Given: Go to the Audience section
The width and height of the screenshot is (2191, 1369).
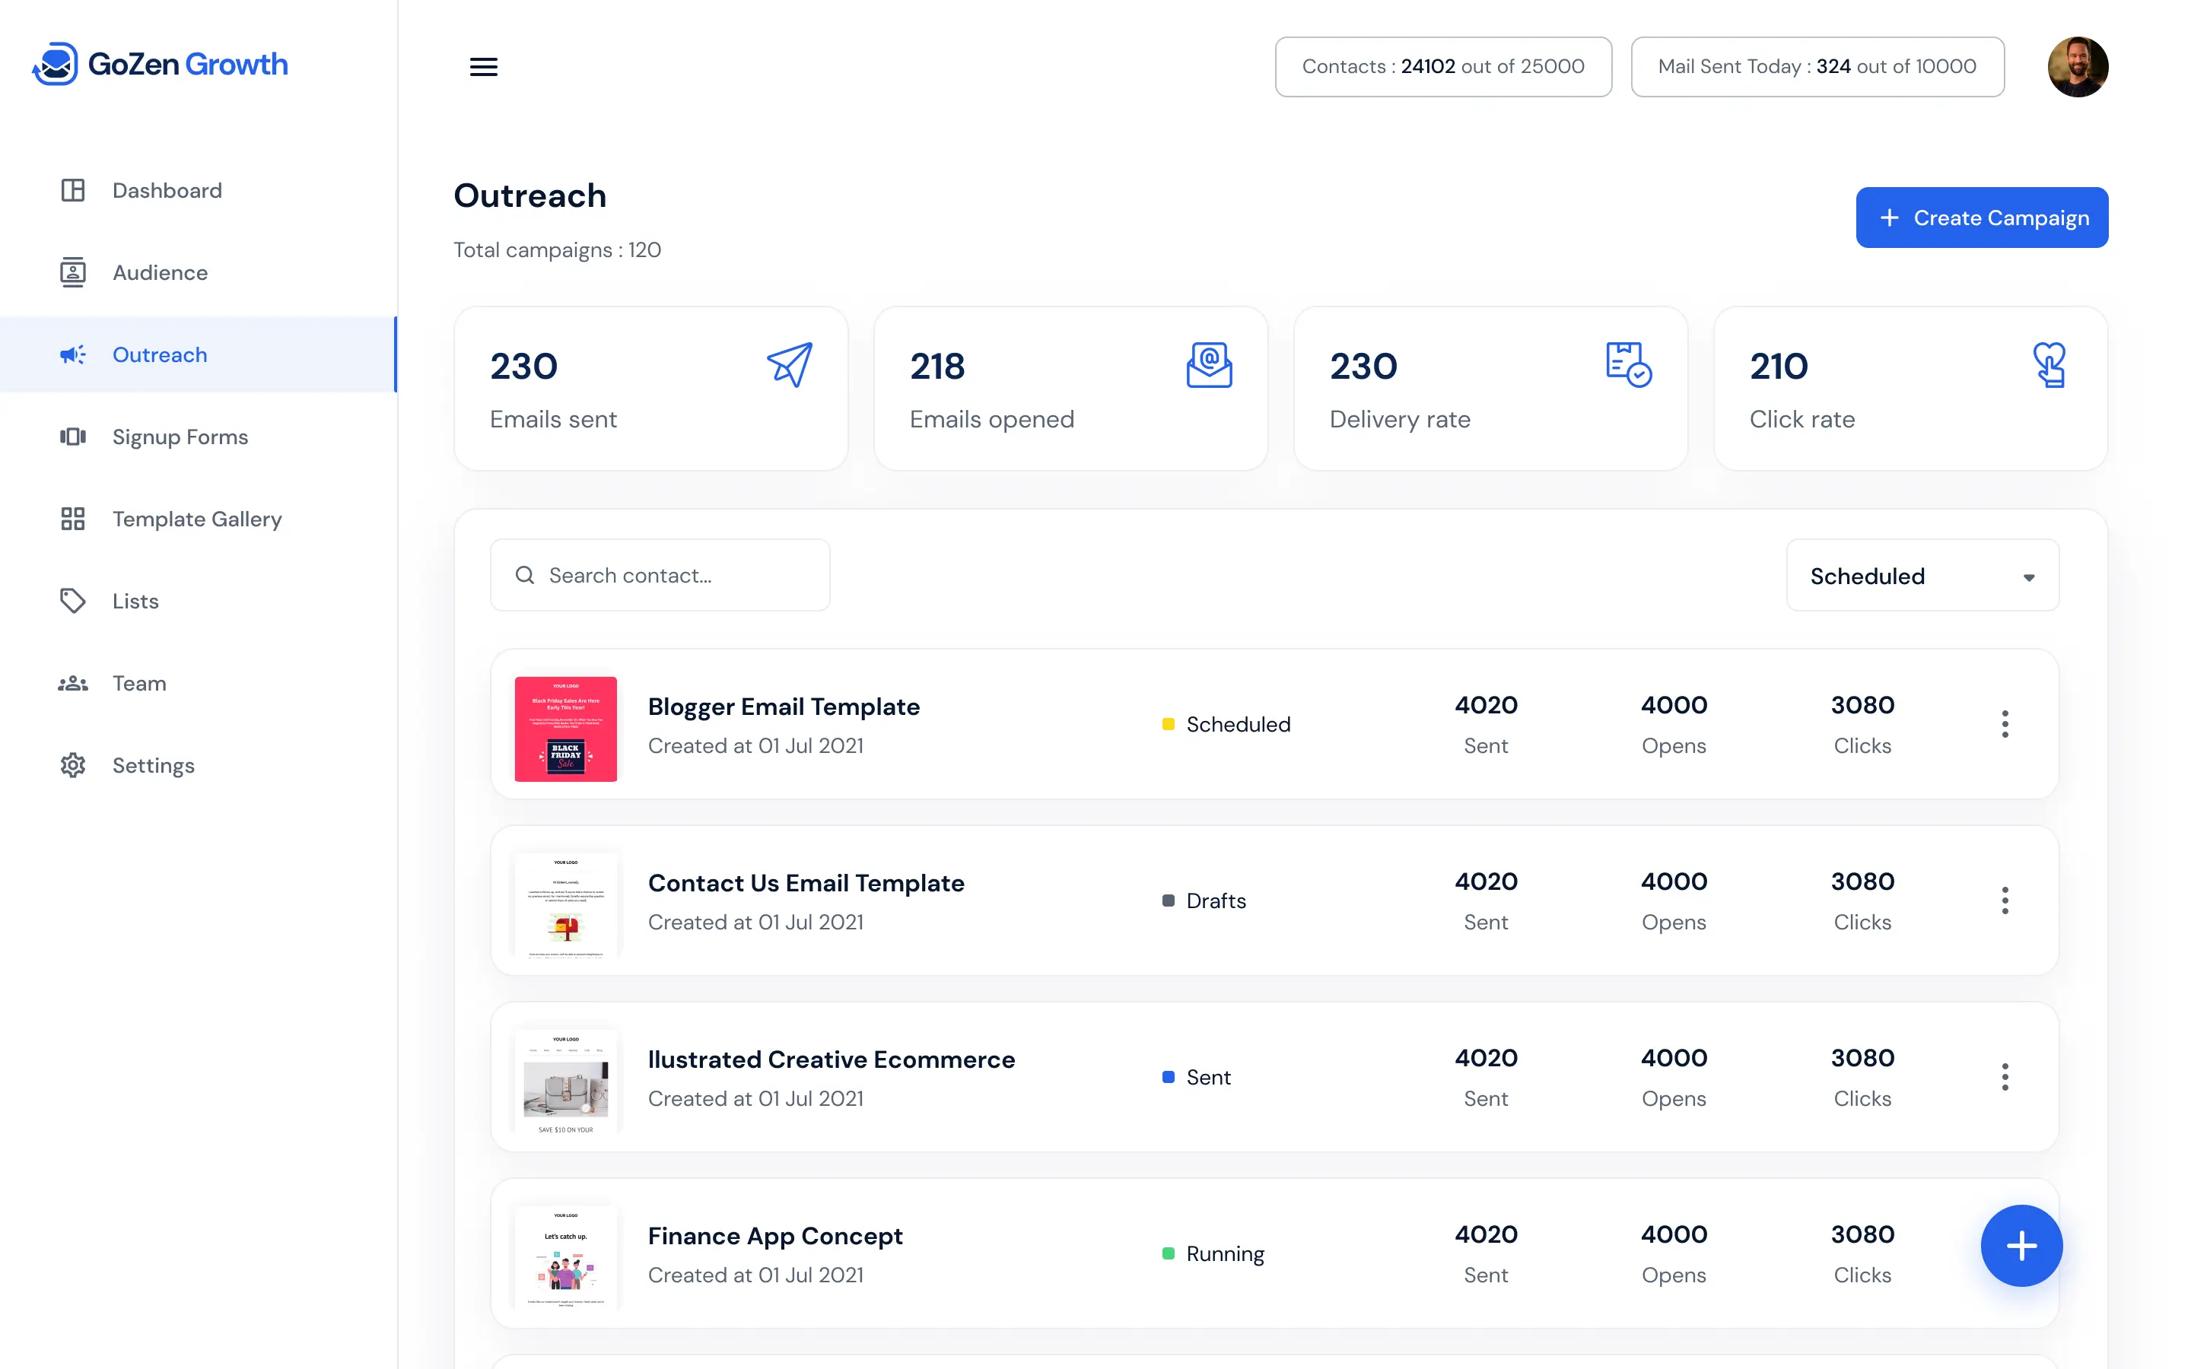Looking at the screenshot, I should tap(161, 272).
